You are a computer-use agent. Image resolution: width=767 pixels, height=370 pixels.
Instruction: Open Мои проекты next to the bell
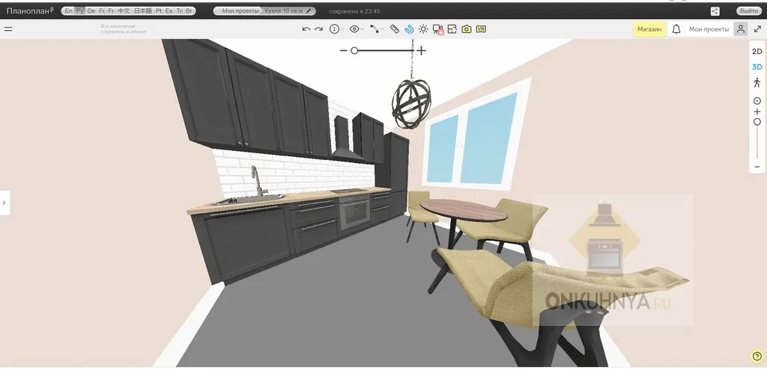coord(709,29)
